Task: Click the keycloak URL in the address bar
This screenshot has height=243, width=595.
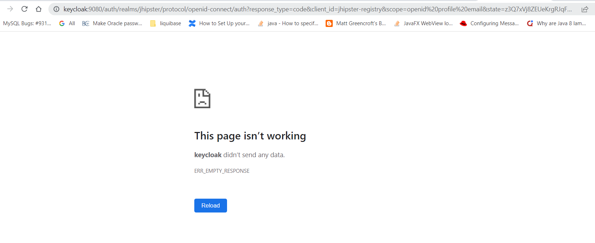Action: 317,9
